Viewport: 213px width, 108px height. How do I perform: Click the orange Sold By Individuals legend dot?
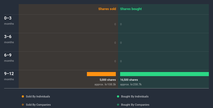23,96
